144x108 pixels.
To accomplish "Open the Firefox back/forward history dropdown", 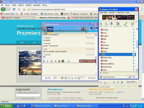I will click(x=10, y=9).
